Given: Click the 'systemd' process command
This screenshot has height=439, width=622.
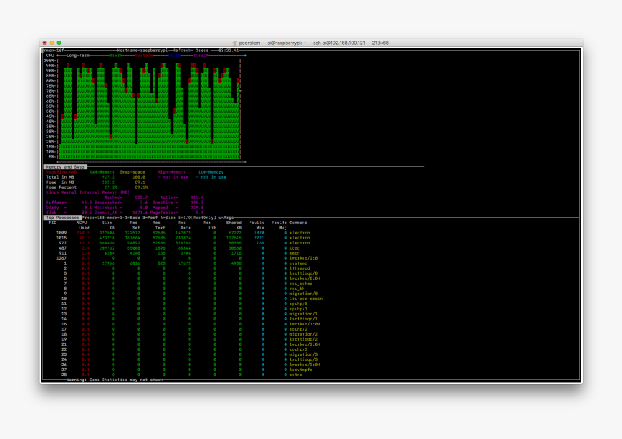Looking at the screenshot, I should (x=298, y=263).
